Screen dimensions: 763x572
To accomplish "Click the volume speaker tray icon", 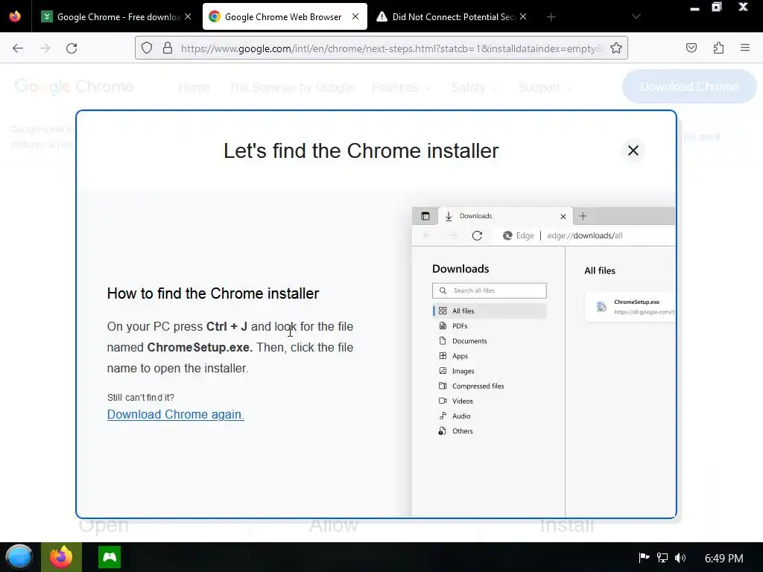I will [680, 558].
